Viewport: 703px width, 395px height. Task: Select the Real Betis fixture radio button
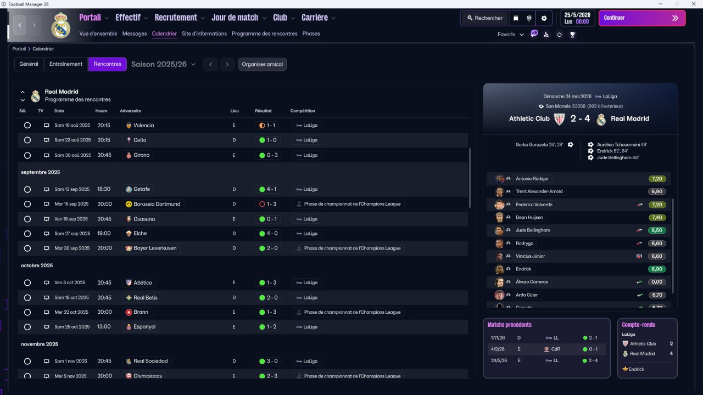[27, 298]
